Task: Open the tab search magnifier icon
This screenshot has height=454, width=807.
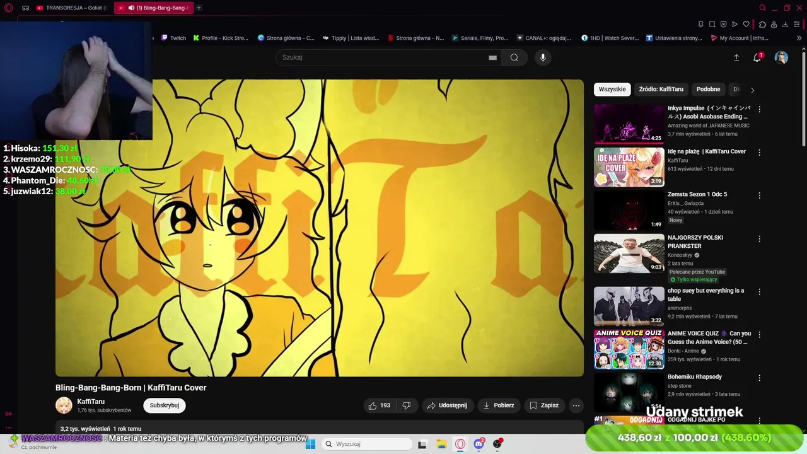Action: [x=762, y=8]
